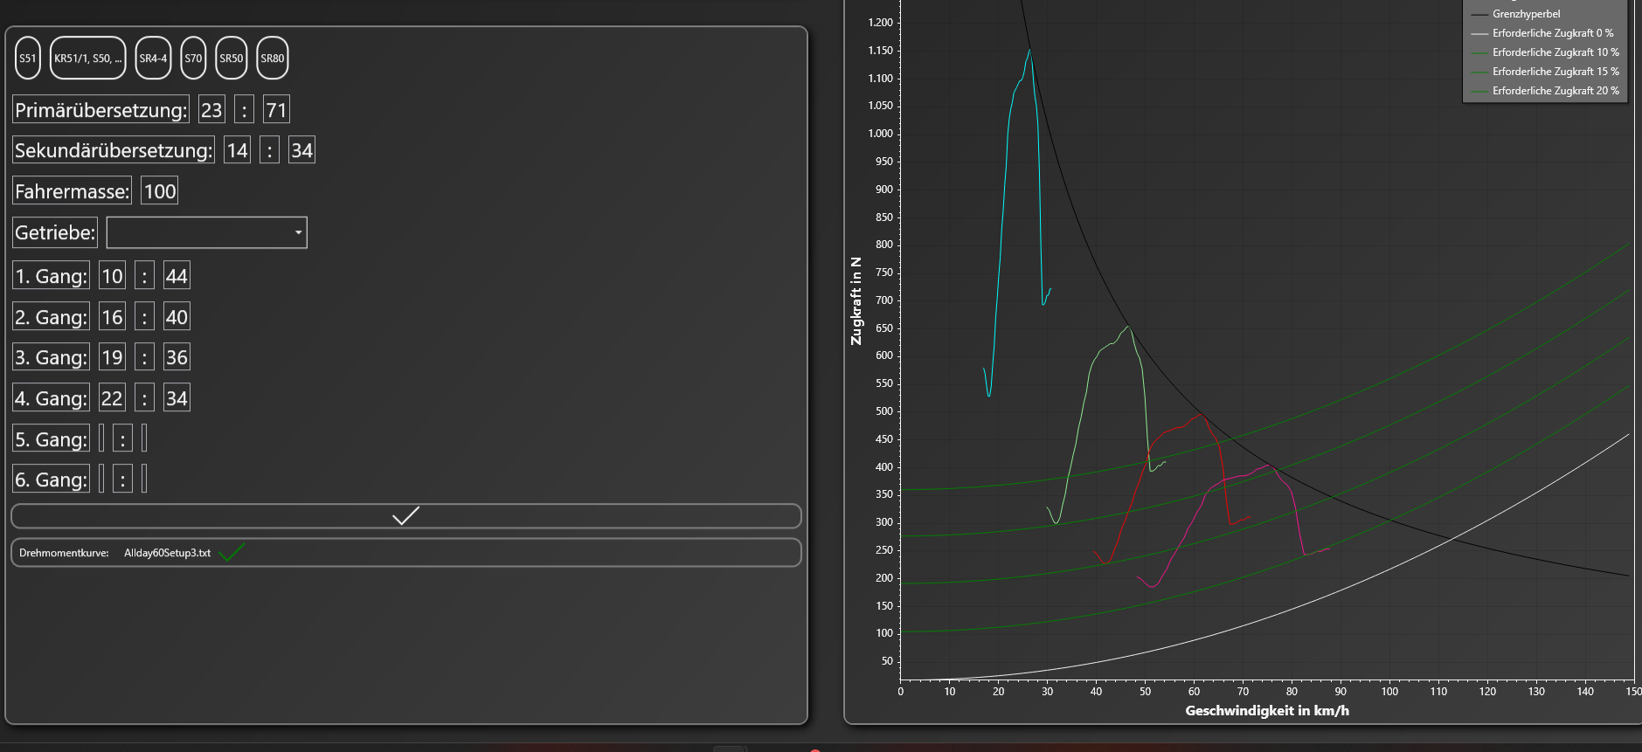
Task: Choose the SR80 model preset
Action: tap(273, 59)
